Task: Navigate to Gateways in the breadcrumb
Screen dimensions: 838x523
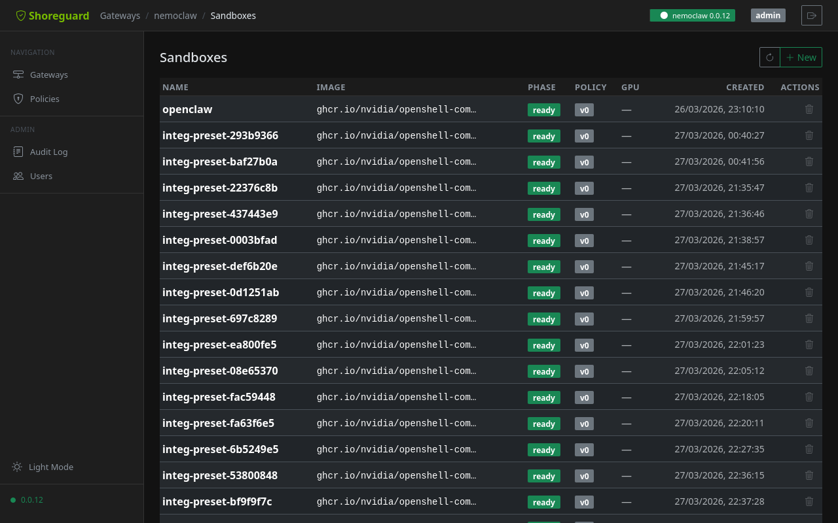Action: pyautogui.click(x=120, y=15)
